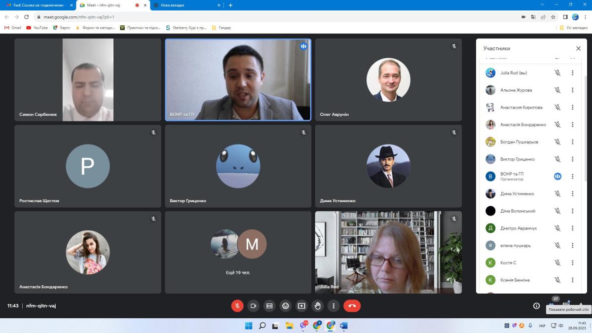Click mute icon next to Анастасия Кирилова
Viewport: 592px width, 333px height.
coord(557,108)
